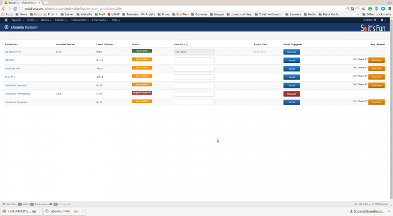Click the license field for Publisher Pro

(194, 69)
